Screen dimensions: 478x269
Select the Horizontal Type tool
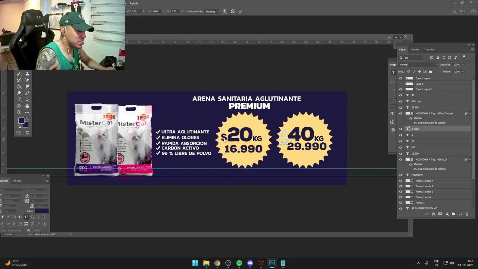coord(19,99)
